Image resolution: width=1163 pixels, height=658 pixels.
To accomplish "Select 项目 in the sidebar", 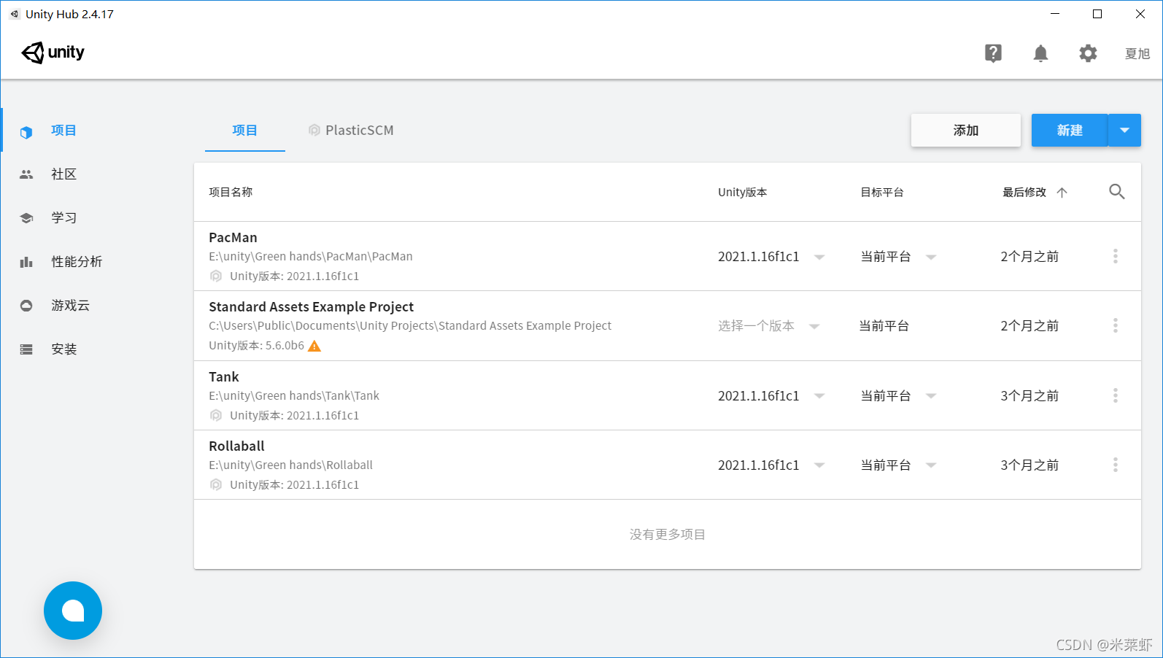I will tap(63, 130).
